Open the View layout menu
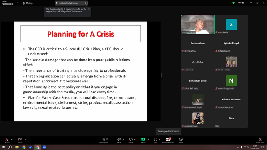Image resolution: width=267 pixels, height=150 pixels. coord(241,3)
